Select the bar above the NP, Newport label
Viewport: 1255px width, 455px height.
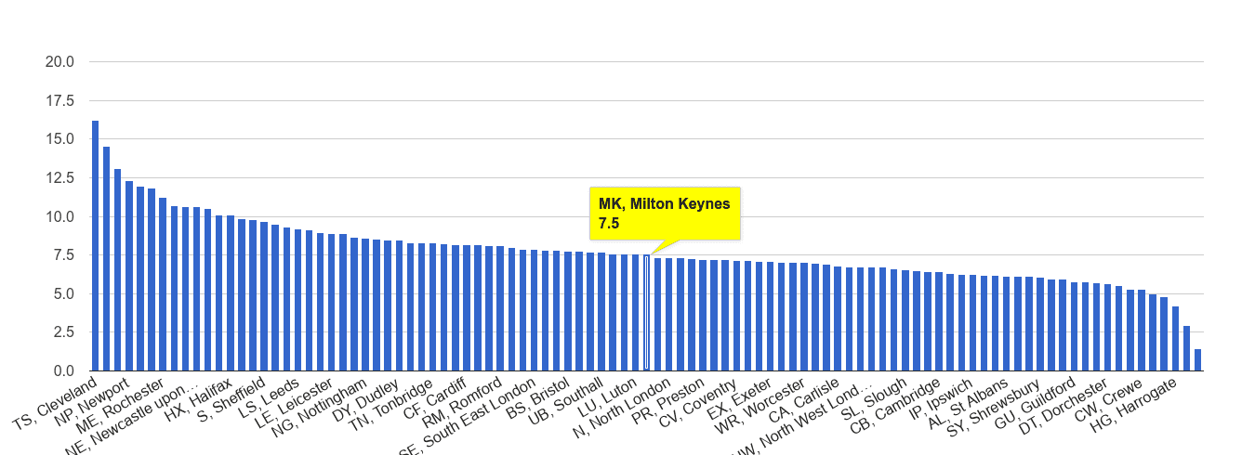[x=129, y=277]
